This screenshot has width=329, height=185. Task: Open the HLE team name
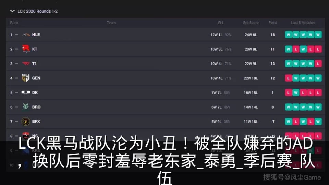[36, 35]
